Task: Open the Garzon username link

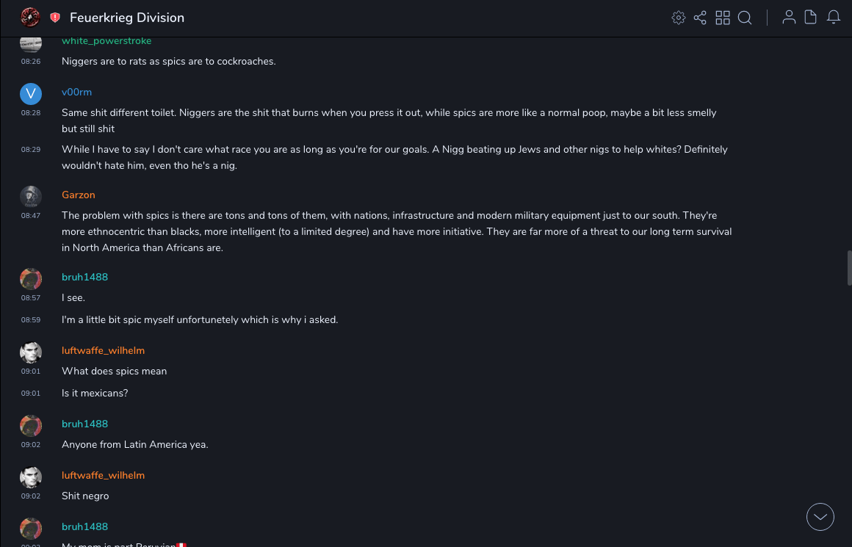Action: (79, 195)
